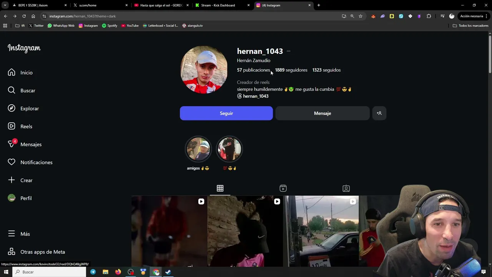Open the Spotify bookmark
The width and height of the screenshot is (492, 277).
pos(110,26)
